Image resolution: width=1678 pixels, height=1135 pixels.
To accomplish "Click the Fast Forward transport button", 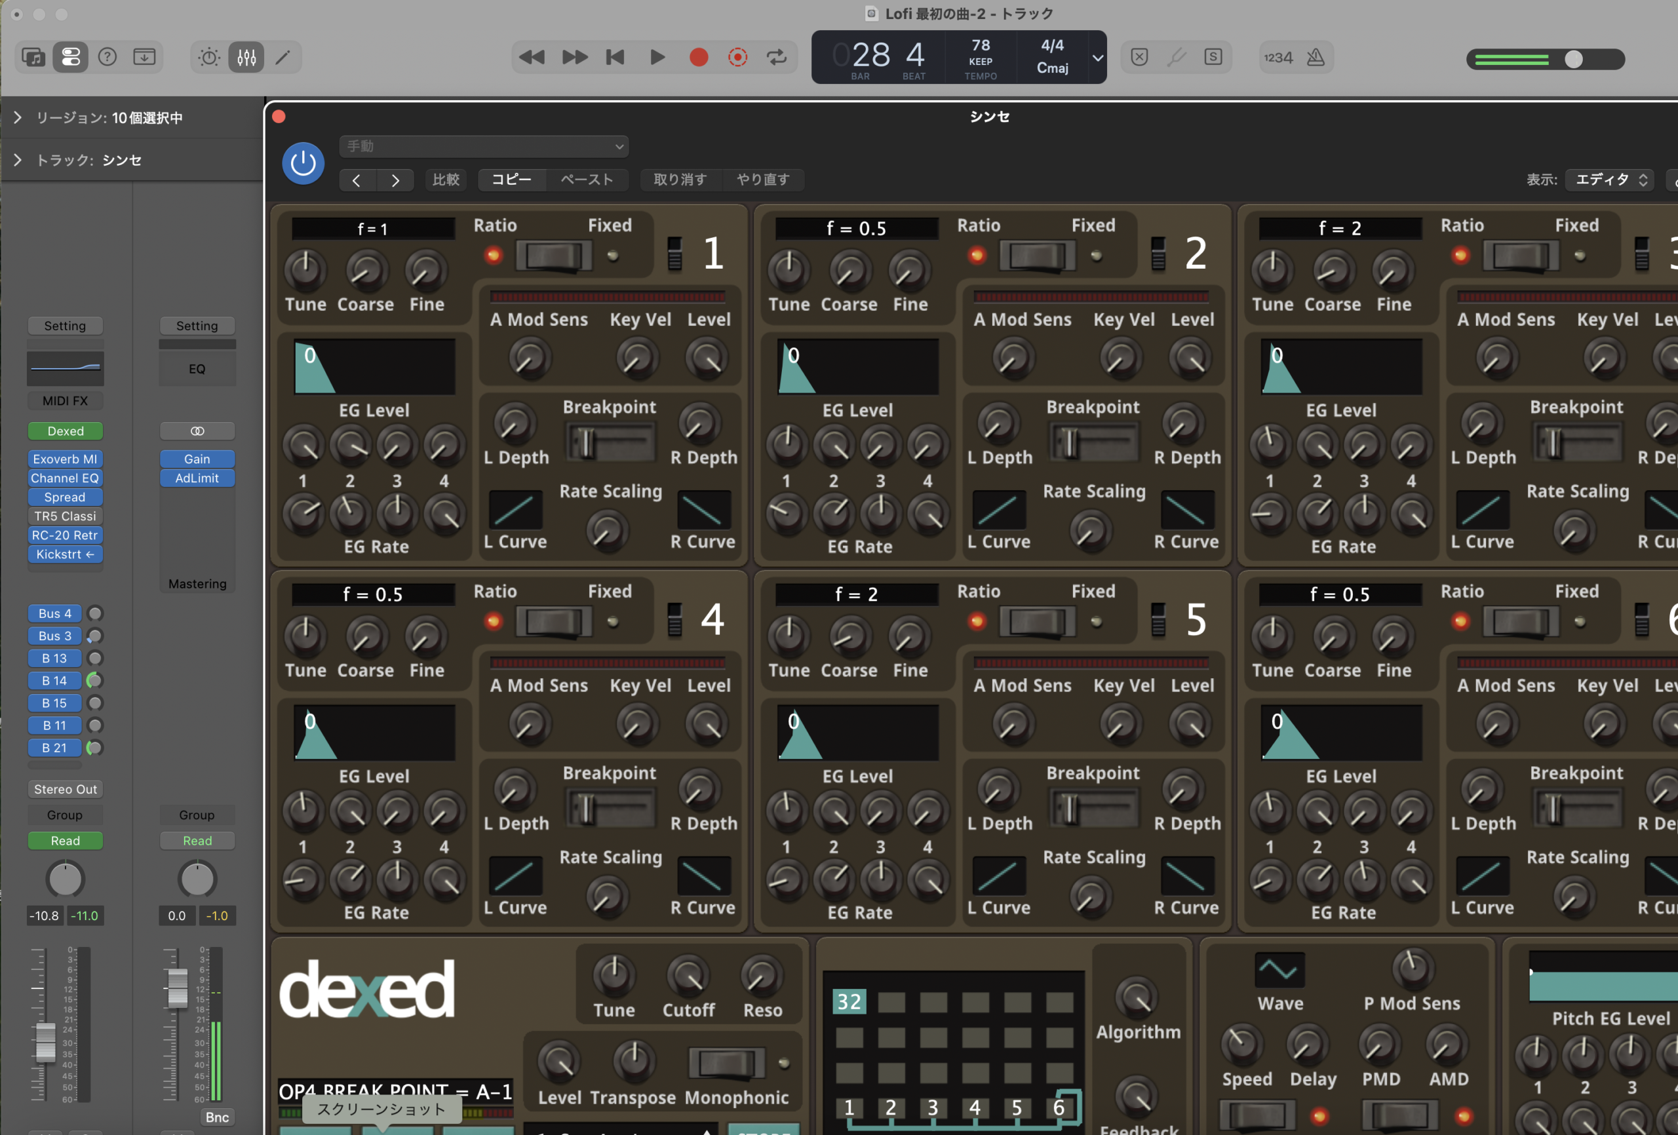I will [575, 57].
